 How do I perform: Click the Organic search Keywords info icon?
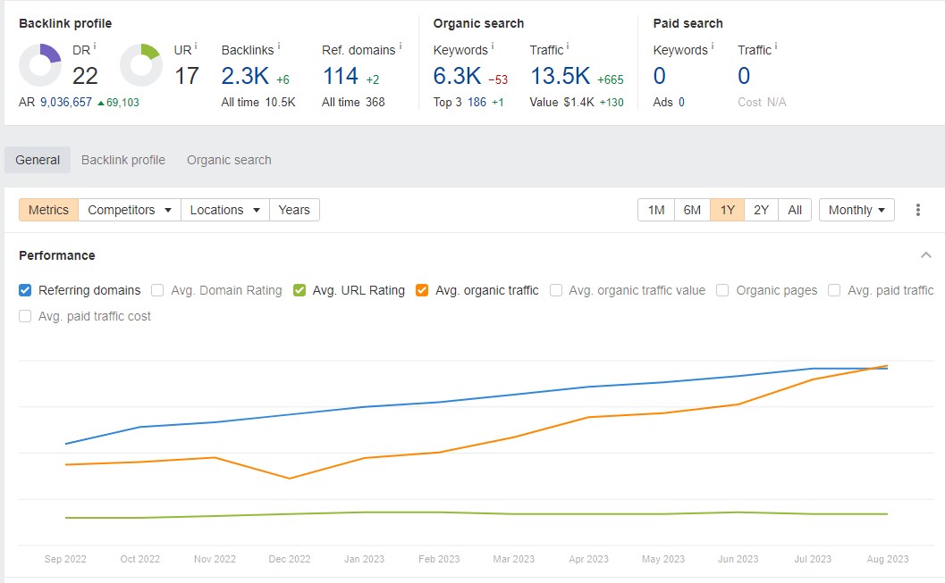click(493, 46)
